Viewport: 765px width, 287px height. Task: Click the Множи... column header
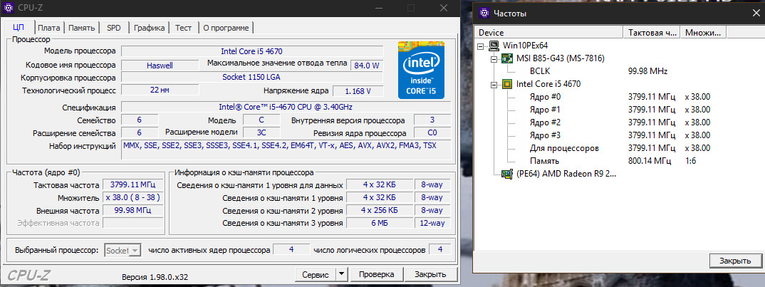point(703,33)
